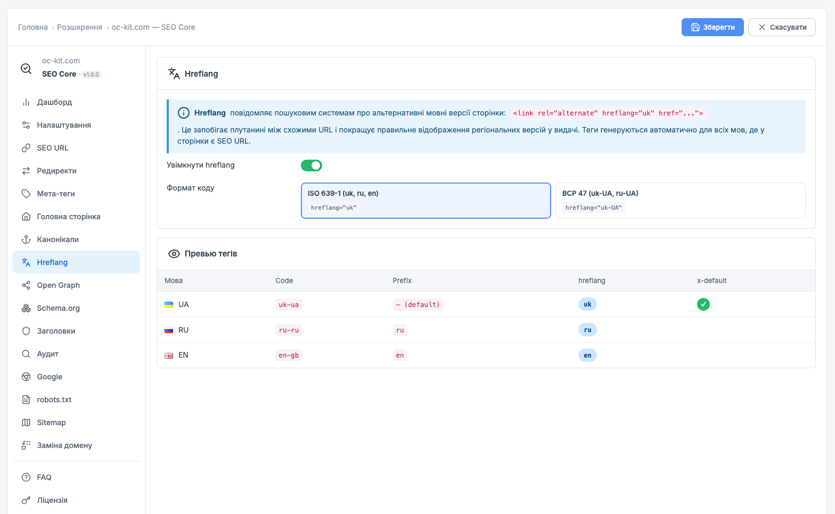This screenshot has width=835, height=514.
Task: Open Редиректи section
Action: 76,171
